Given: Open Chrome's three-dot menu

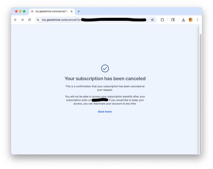Looking at the screenshot, I should [x=198, y=20].
